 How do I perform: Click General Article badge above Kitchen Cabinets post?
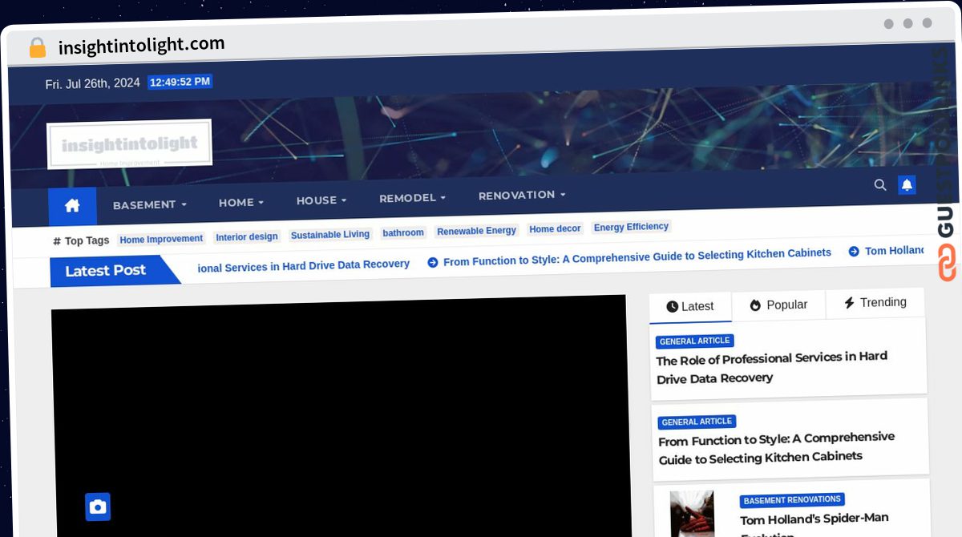[697, 422]
